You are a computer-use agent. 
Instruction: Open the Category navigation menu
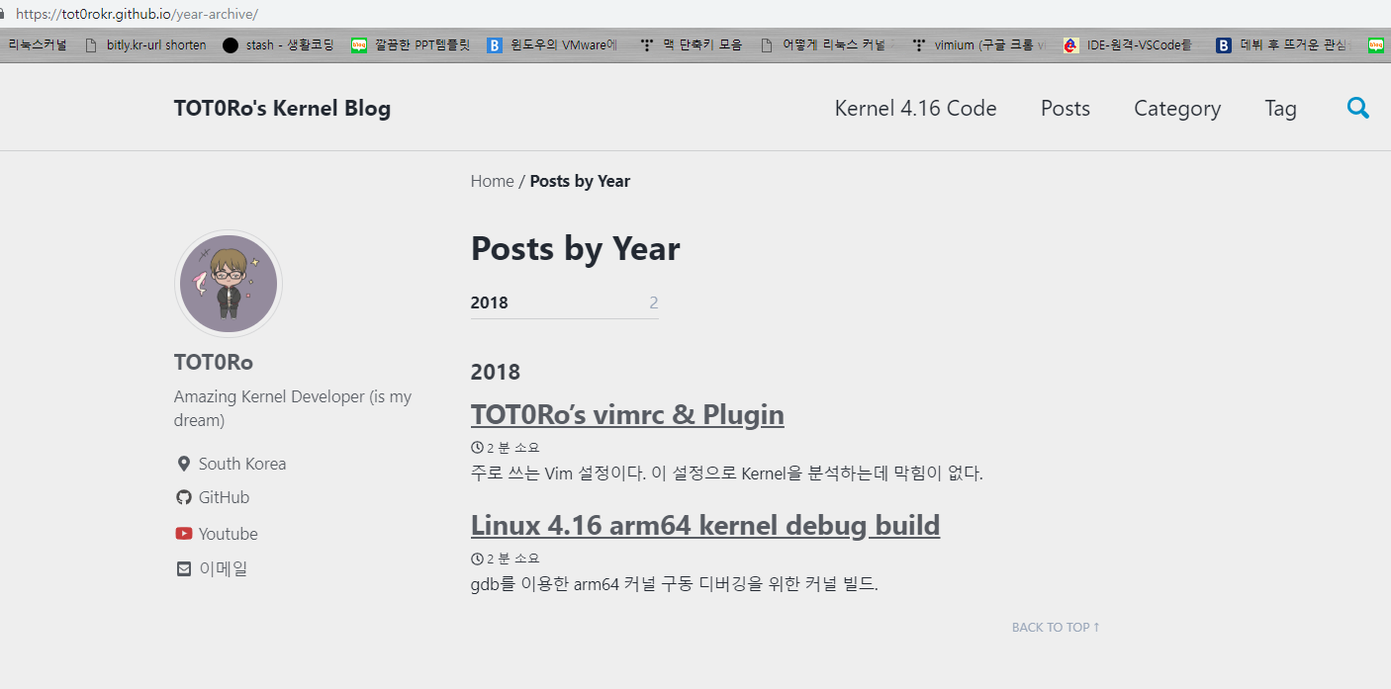tap(1176, 108)
